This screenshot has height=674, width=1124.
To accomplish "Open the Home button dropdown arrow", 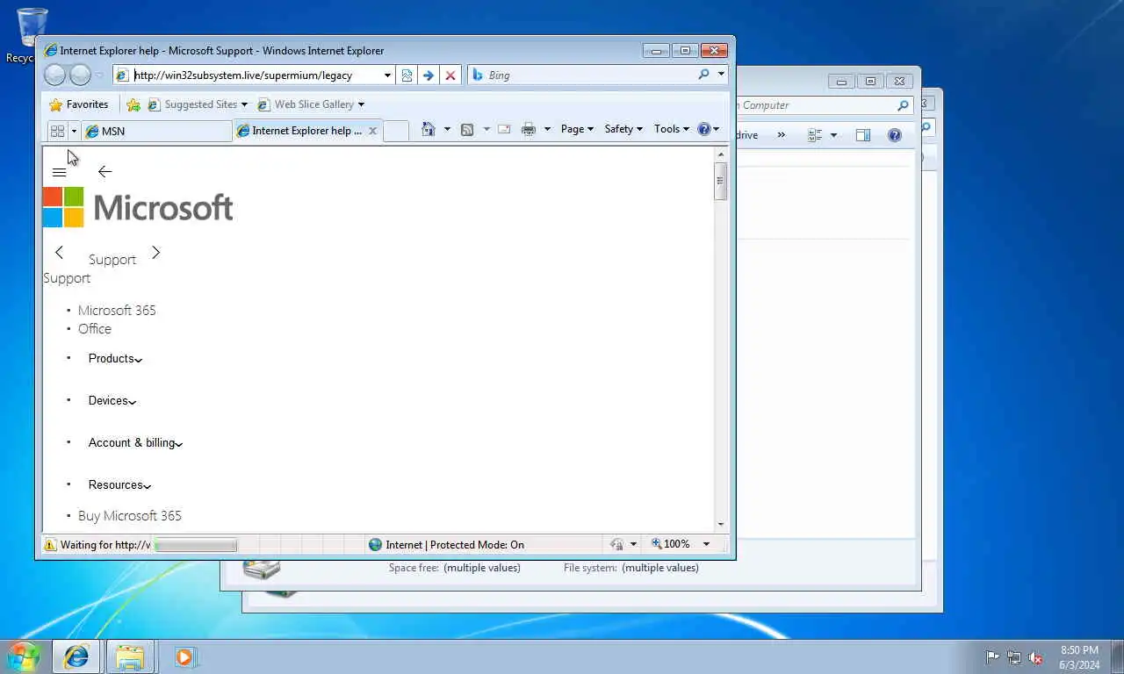I will 446,129.
